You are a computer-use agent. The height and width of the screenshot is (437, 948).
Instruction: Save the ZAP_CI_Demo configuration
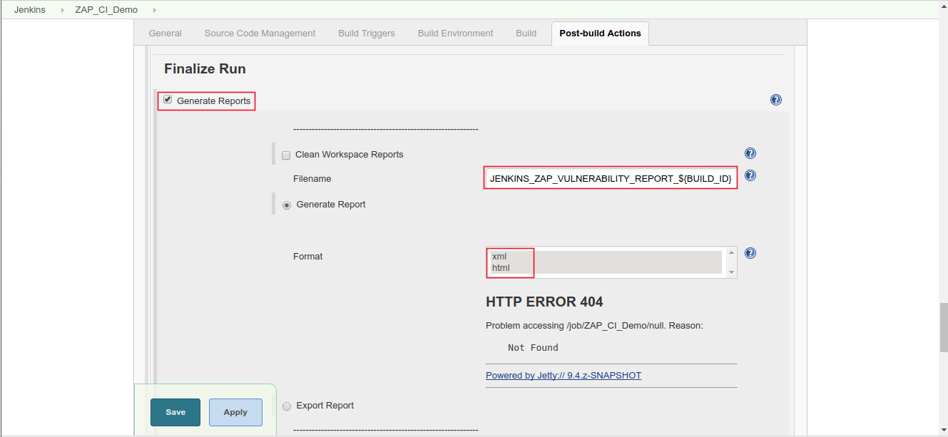[x=175, y=412]
